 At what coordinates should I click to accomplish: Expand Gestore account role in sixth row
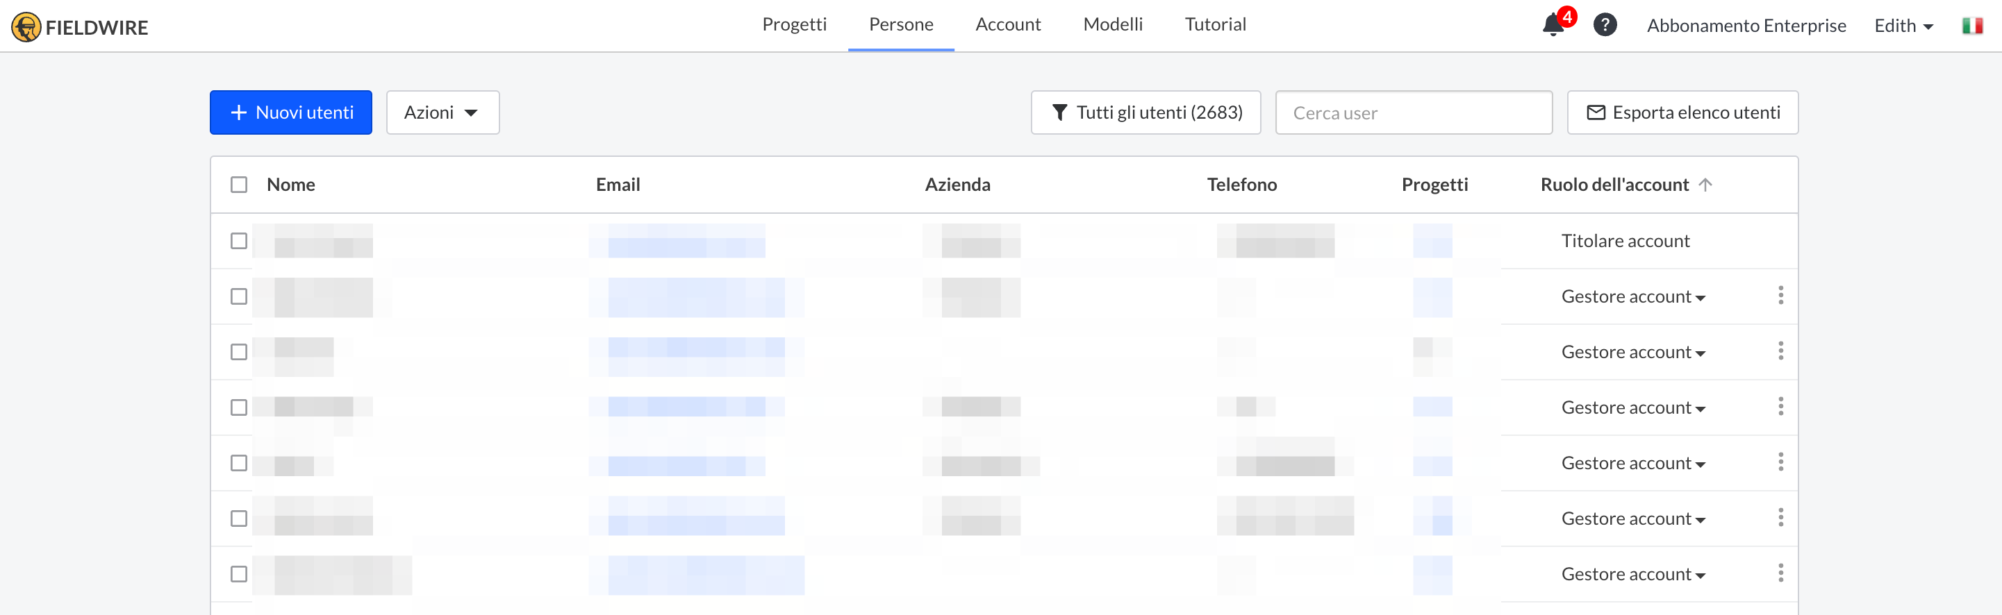1633,519
